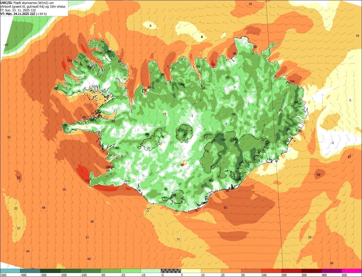Select the '121' value near the Westfjords
Viewport: 362px width, 277px height.
[70, 61]
